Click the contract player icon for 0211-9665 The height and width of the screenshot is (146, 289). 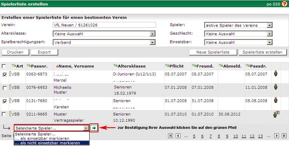[276, 114]
